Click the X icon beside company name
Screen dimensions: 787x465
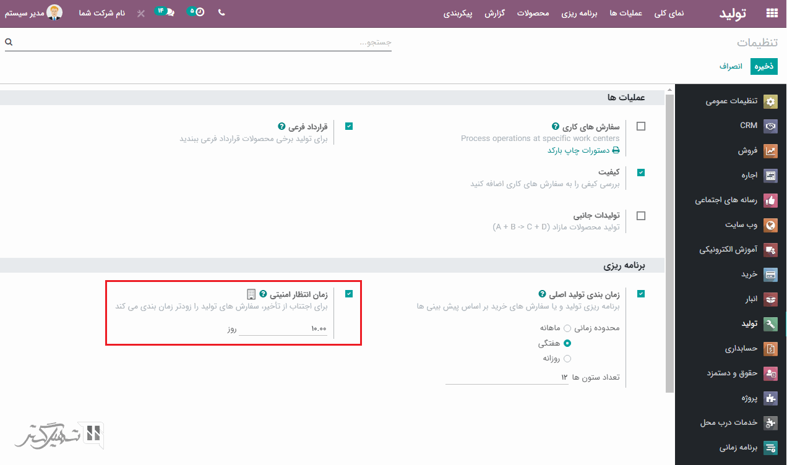[x=141, y=13]
